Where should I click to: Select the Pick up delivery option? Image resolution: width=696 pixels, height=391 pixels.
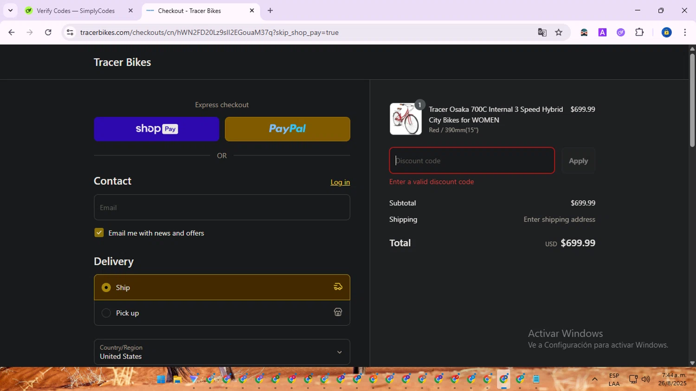[222, 313]
